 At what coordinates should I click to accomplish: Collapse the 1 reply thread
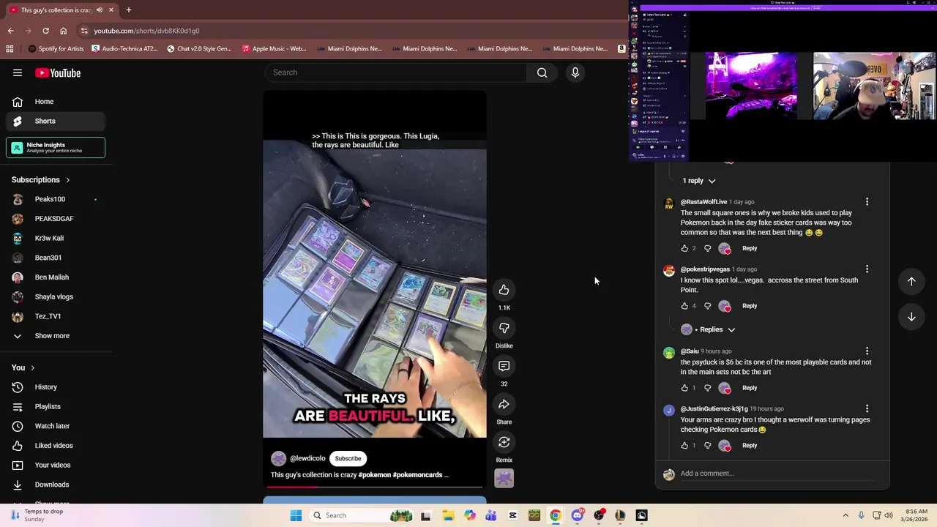click(x=699, y=181)
